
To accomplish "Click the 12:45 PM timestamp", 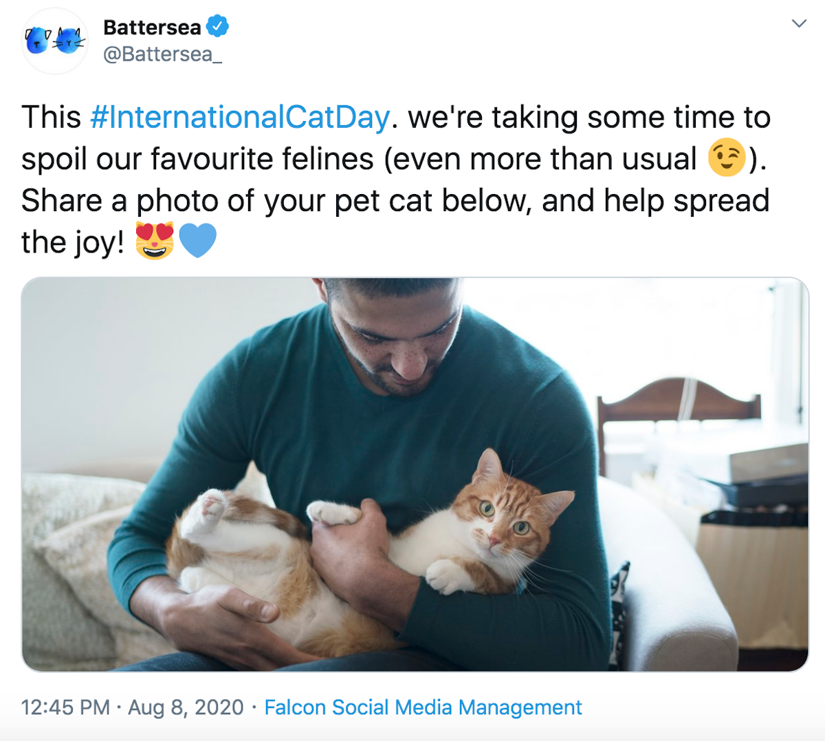I will [x=65, y=707].
